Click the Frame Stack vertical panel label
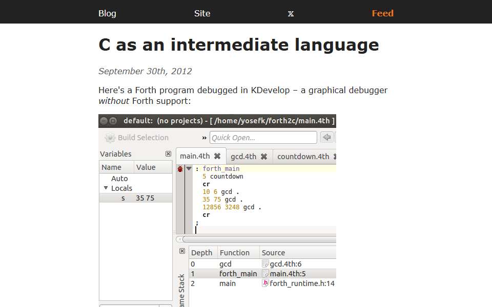492x307 pixels. click(x=181, y=290)
